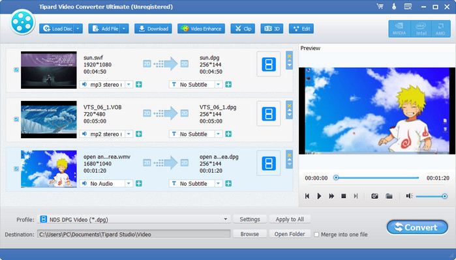Open the Download tool

click(153, 29)
